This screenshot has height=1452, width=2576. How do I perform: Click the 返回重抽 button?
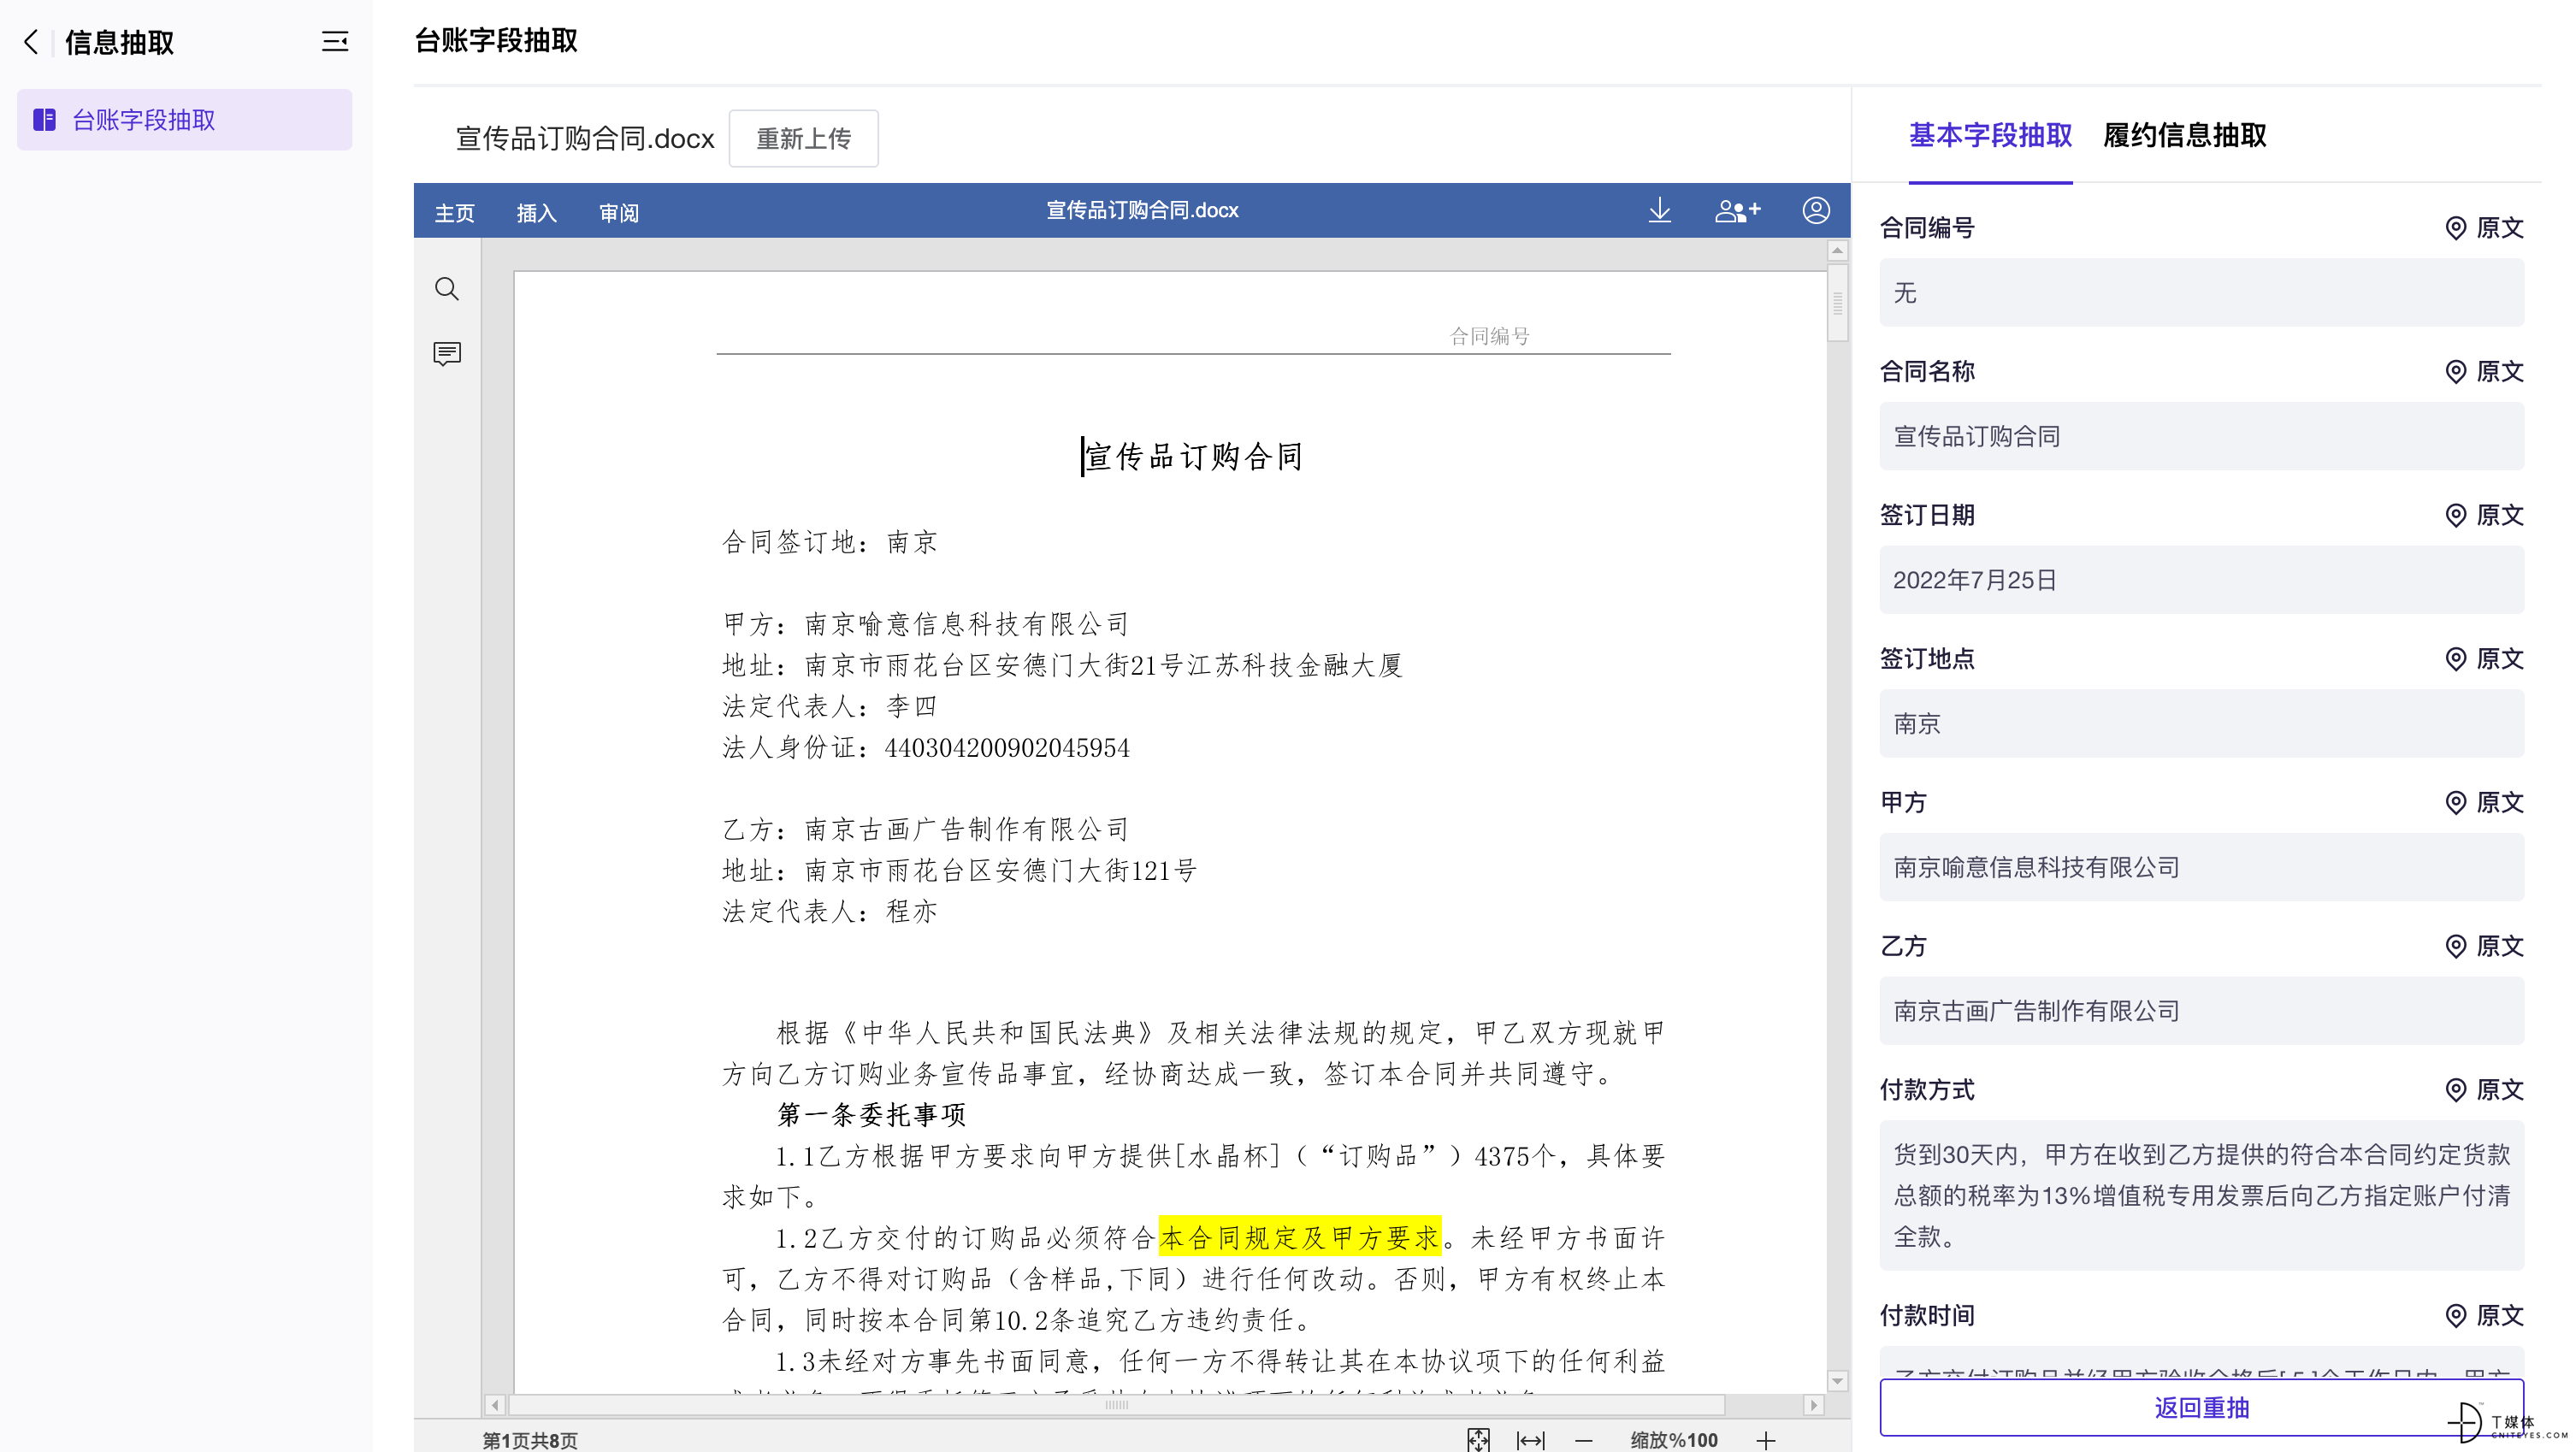[2201, 1408]
